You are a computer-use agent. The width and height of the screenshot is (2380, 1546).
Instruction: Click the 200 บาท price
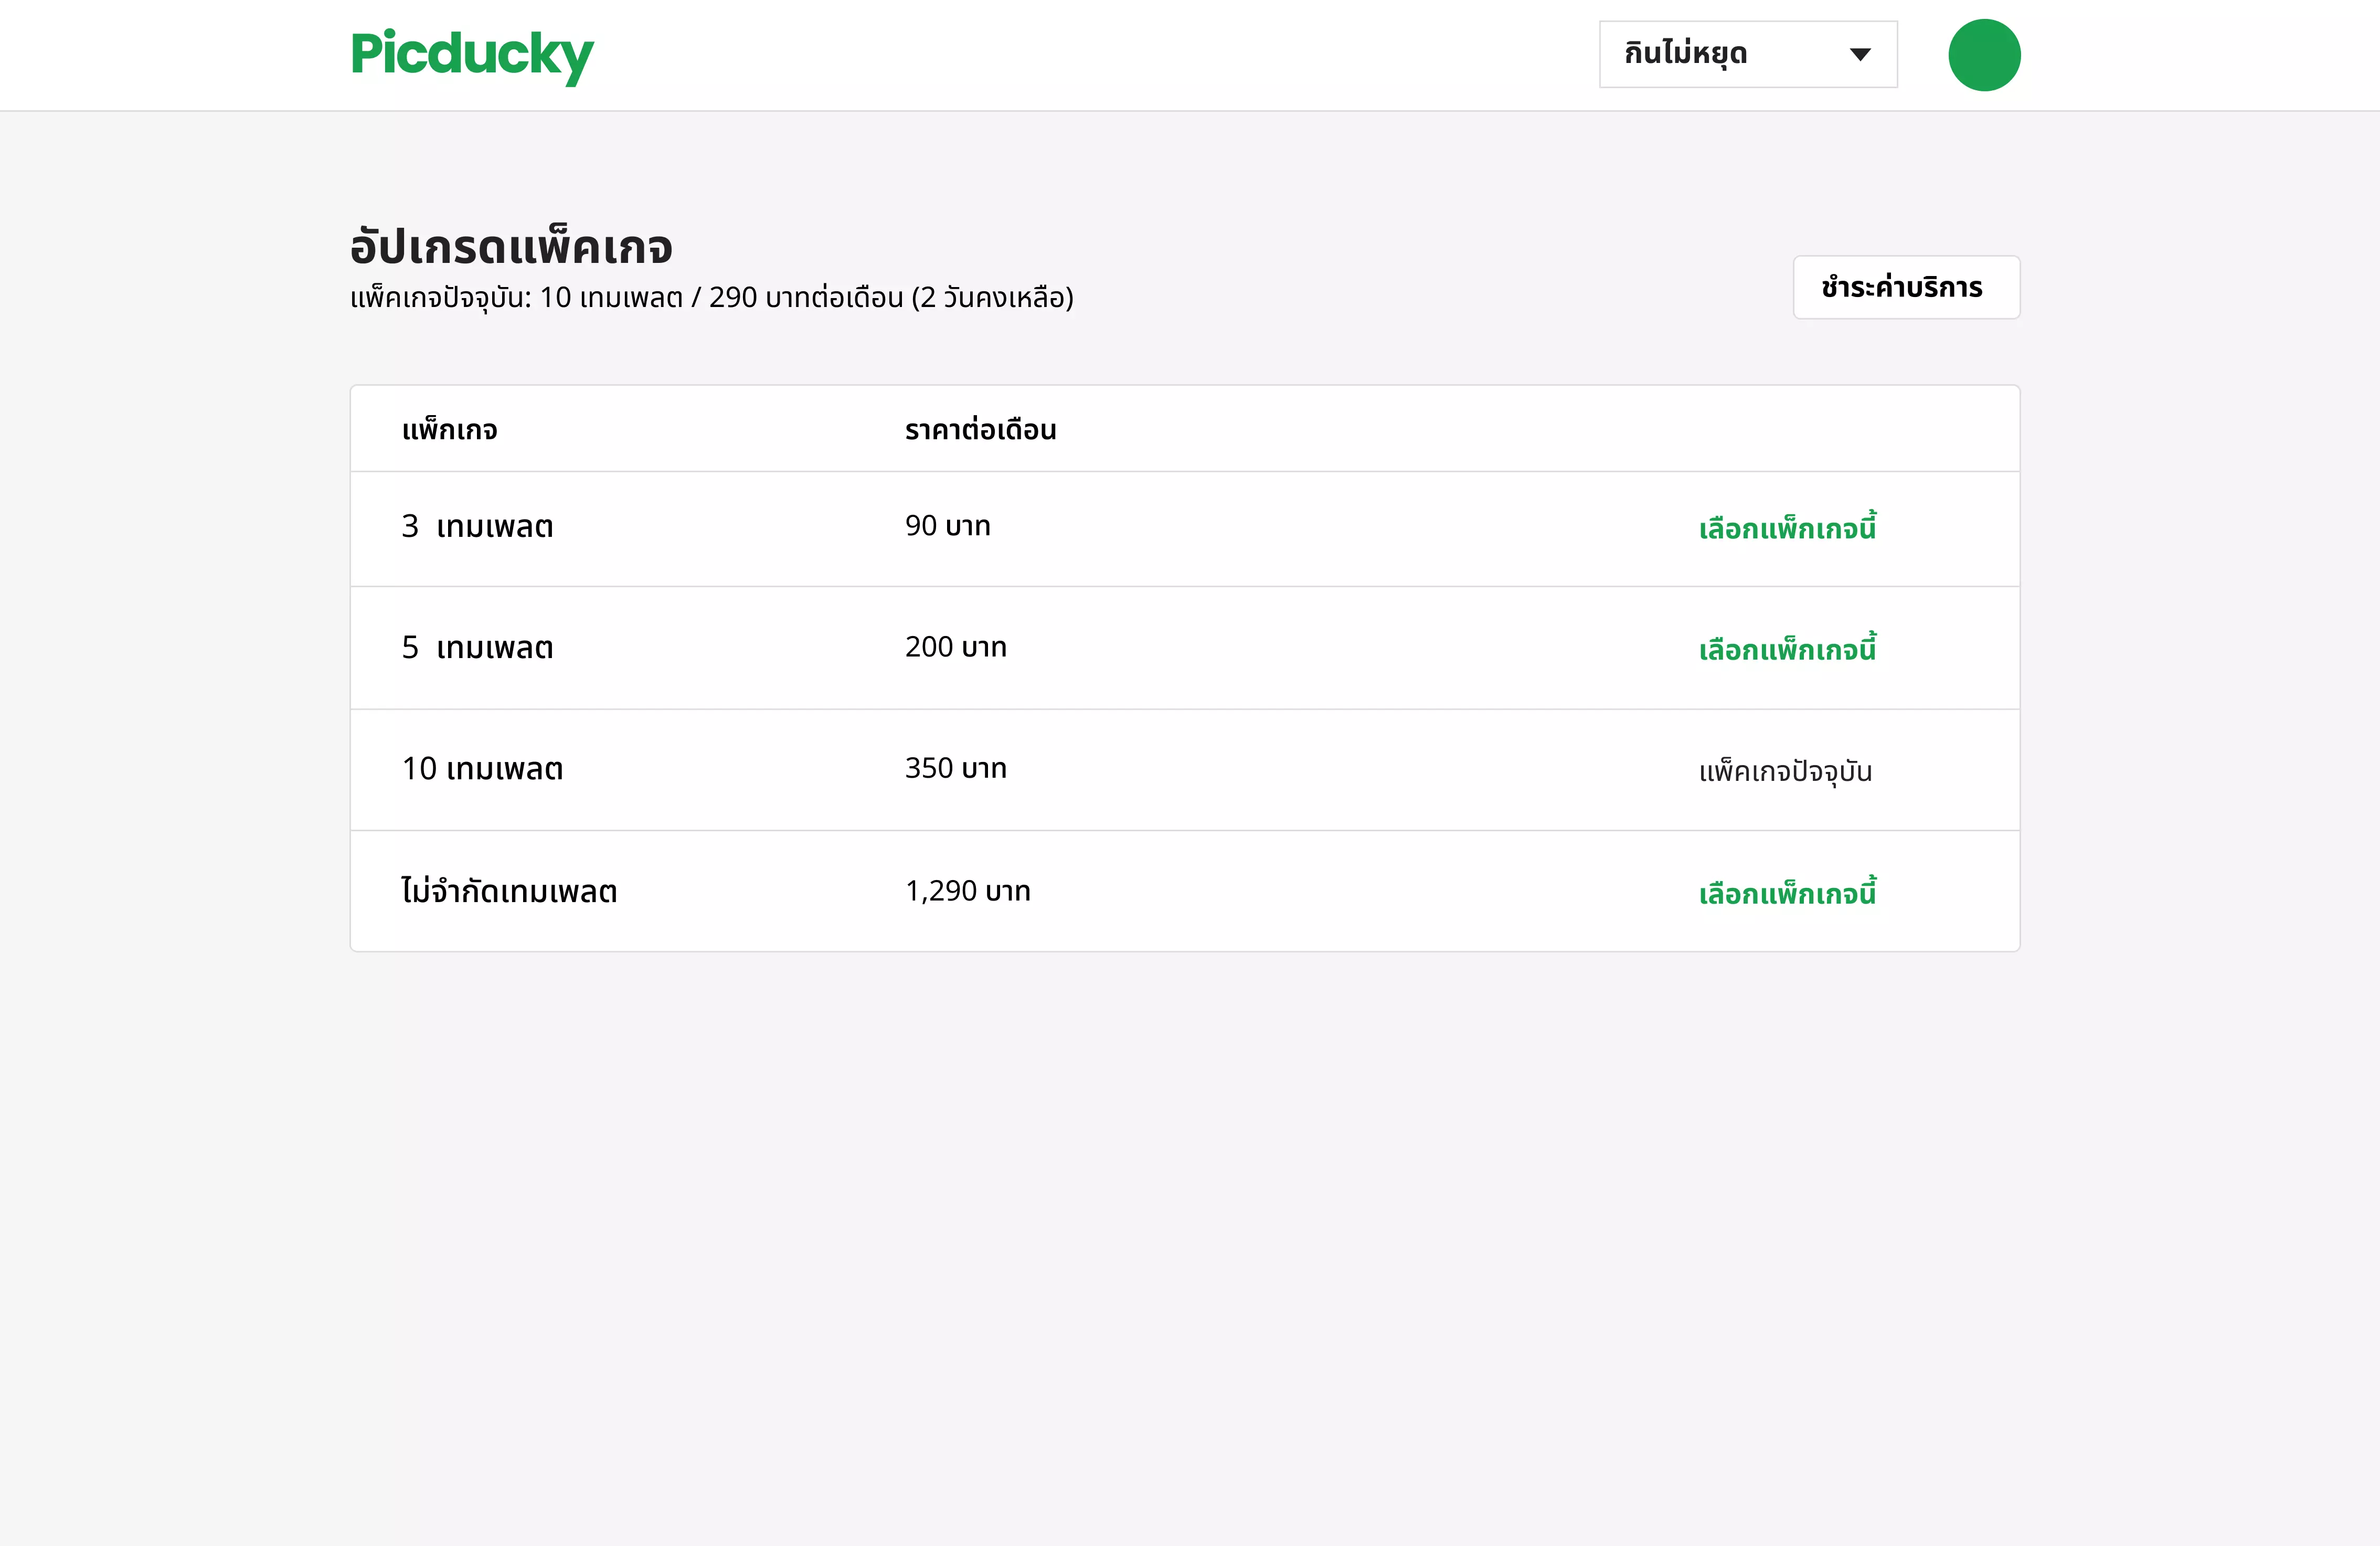955,647
